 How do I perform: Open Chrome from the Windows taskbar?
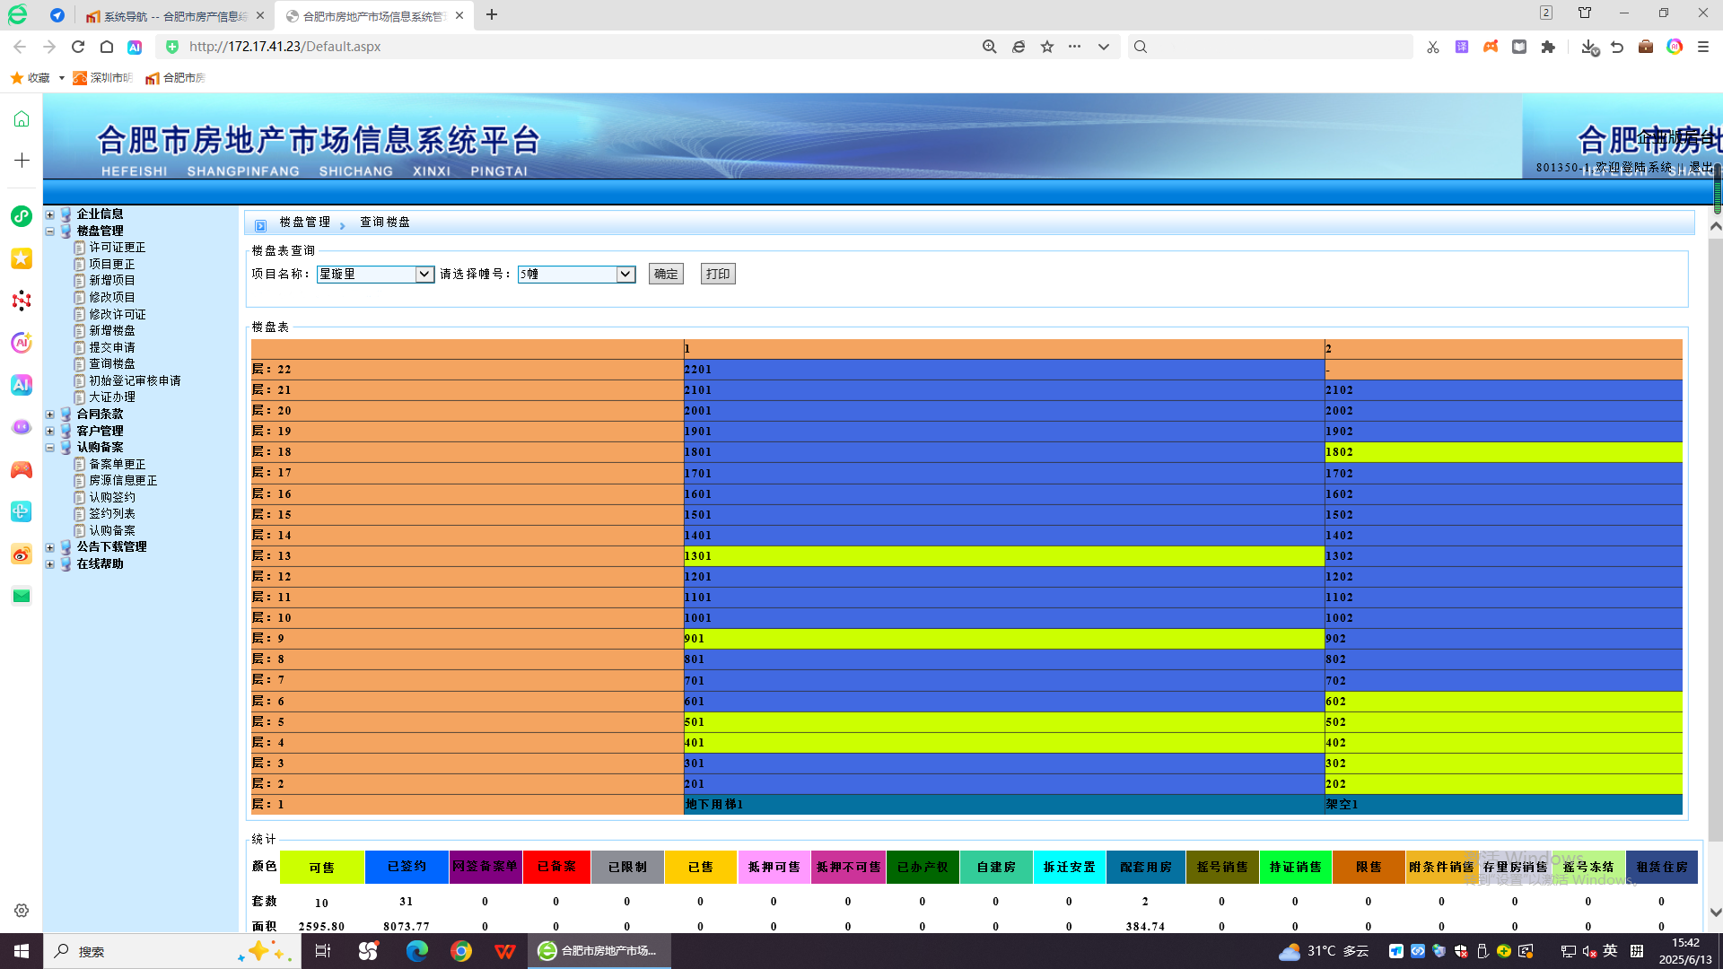coord(461,951)
